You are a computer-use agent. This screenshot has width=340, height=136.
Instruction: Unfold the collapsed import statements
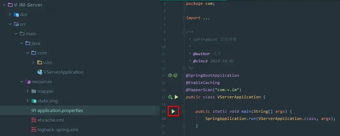click(x=184, y=18)
